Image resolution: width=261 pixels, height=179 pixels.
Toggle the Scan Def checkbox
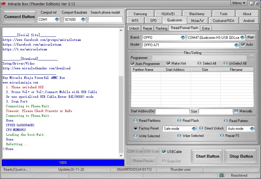[164, 161]
